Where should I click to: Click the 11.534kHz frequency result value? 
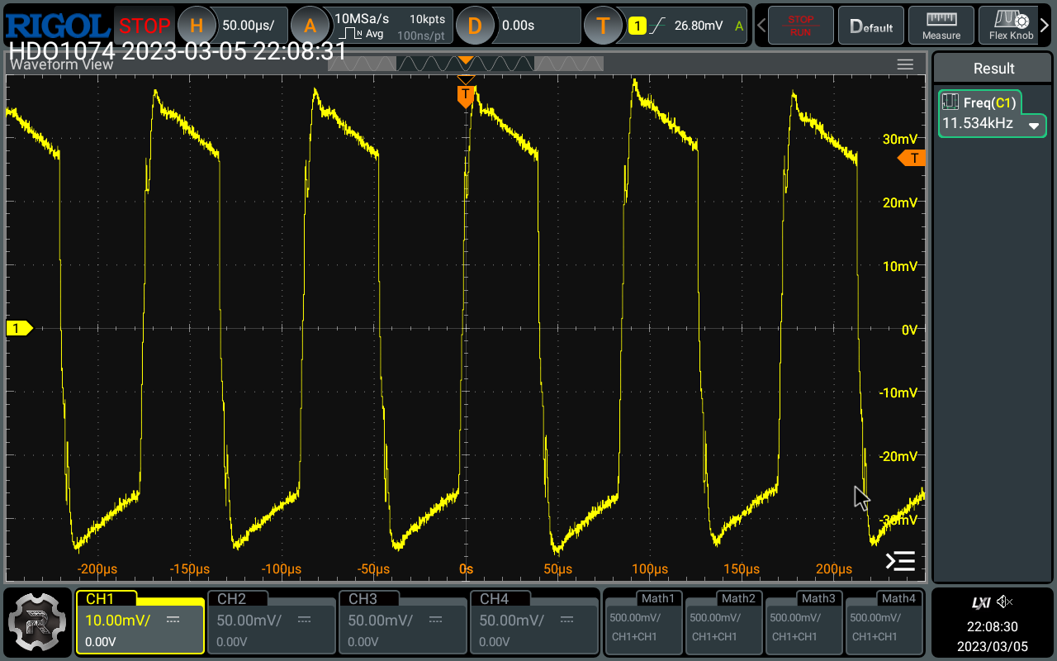tap(978, 123)
